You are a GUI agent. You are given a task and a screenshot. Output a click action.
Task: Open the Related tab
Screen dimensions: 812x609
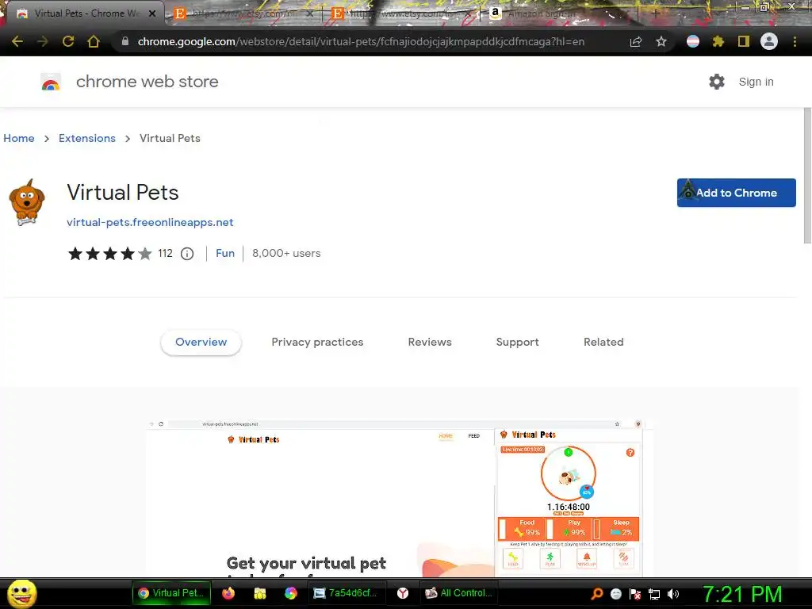coord(603,343)
